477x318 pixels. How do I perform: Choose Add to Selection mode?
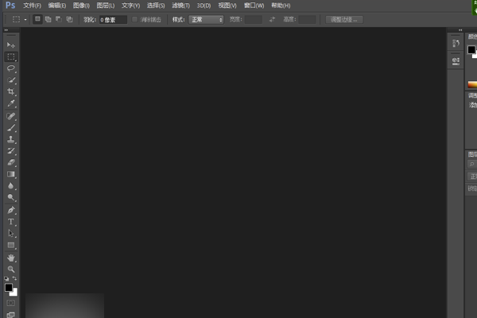pos(48,19)
